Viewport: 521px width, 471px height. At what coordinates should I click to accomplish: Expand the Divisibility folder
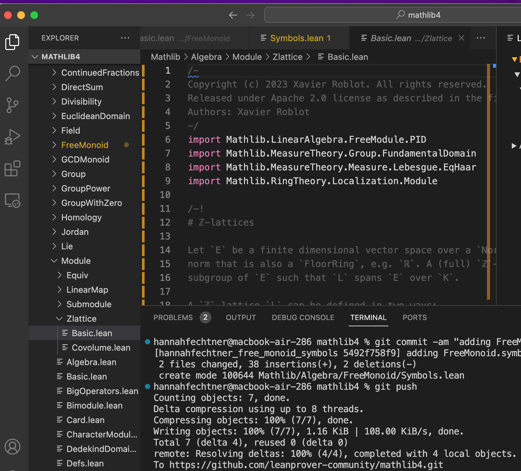coord(84,102)
